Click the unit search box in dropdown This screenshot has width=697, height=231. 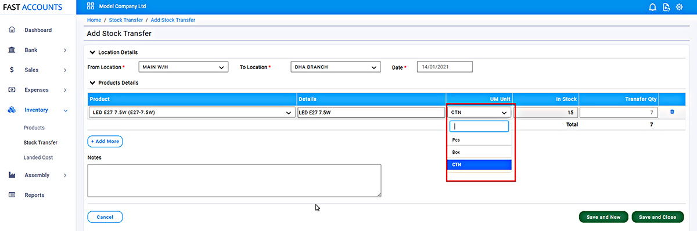(479, 126)
